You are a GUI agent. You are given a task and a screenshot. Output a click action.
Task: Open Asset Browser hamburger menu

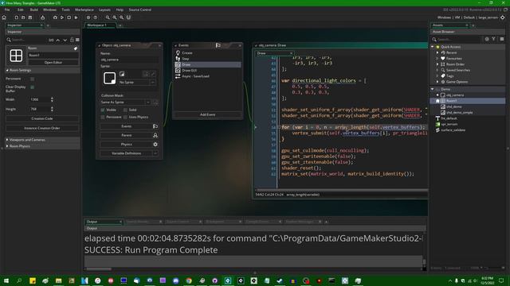point(502,39)
